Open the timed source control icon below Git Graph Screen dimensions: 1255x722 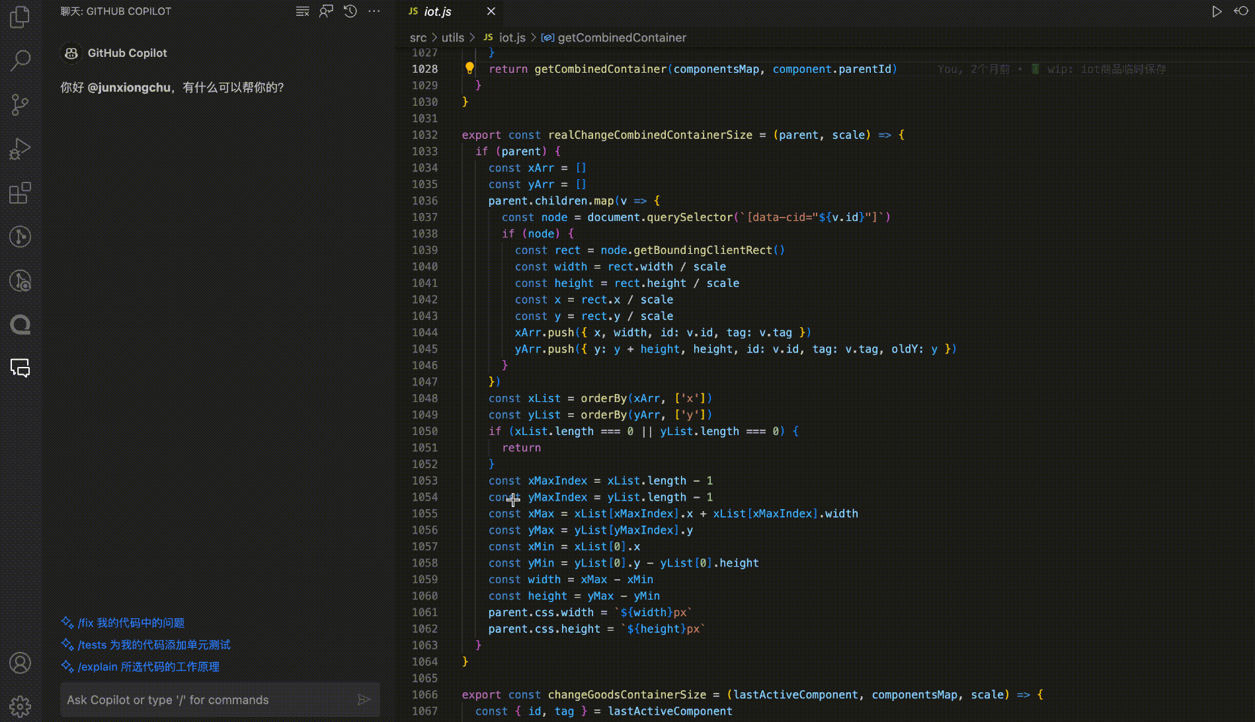[x=20, y=281]
